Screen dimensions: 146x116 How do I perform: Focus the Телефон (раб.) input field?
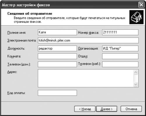[x=120, y=64]
